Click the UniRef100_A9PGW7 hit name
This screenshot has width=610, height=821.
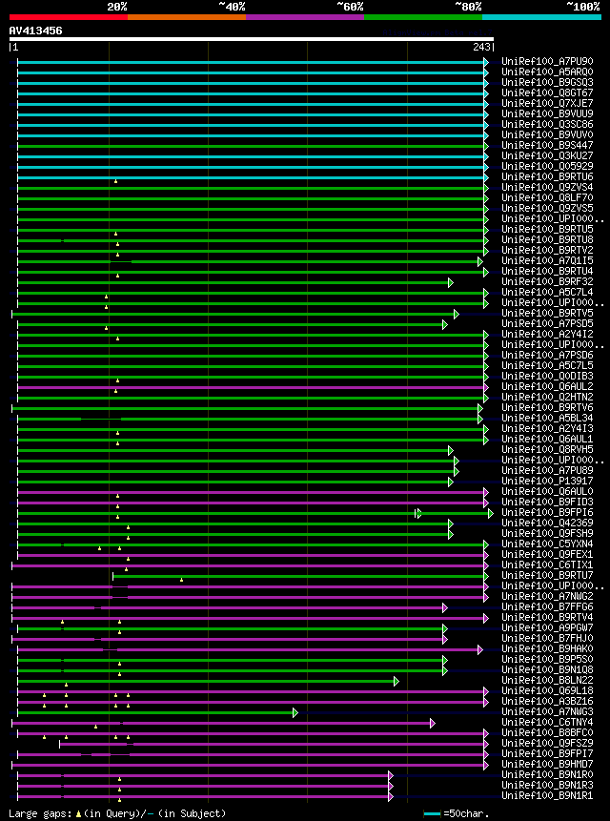(547, 627)
